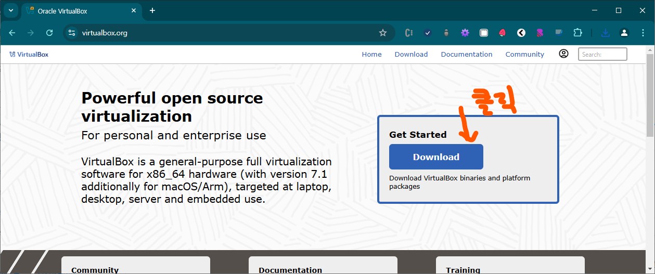
Task: Open the gray bug-shaped extension icon
Action: pos(446,33)
